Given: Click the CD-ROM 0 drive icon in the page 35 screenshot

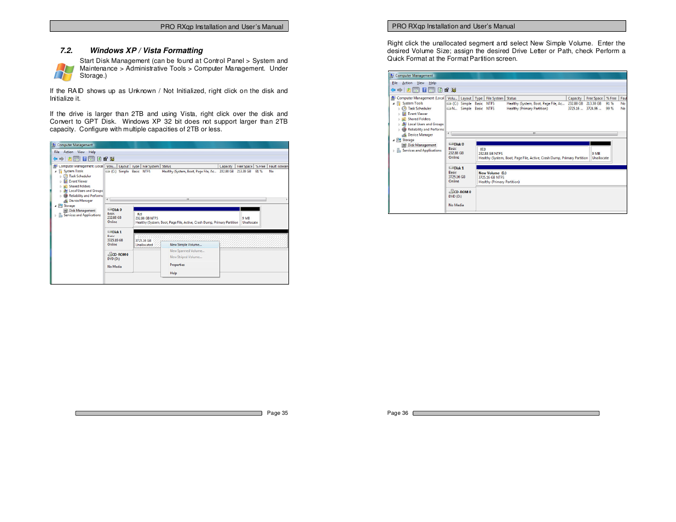Looking at the screenshot, I should coord(110,254).
